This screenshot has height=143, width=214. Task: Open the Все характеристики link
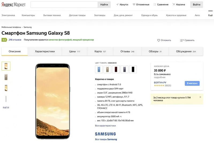point(105,125)
